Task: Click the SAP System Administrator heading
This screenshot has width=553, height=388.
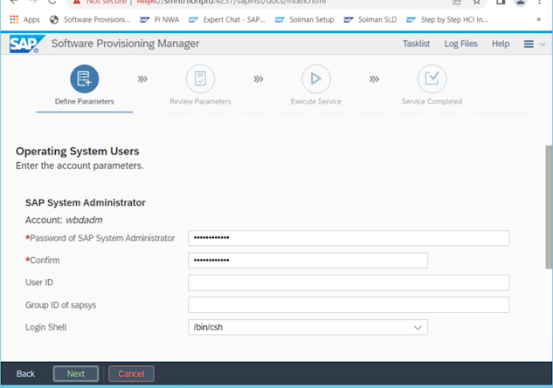Action: (86, 203)
